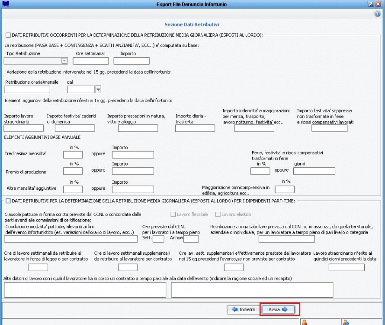This screenshot has height=325, width=385.
Task: Select the Tredicesima mensilita' percentage field
Action: pos(73,155)
